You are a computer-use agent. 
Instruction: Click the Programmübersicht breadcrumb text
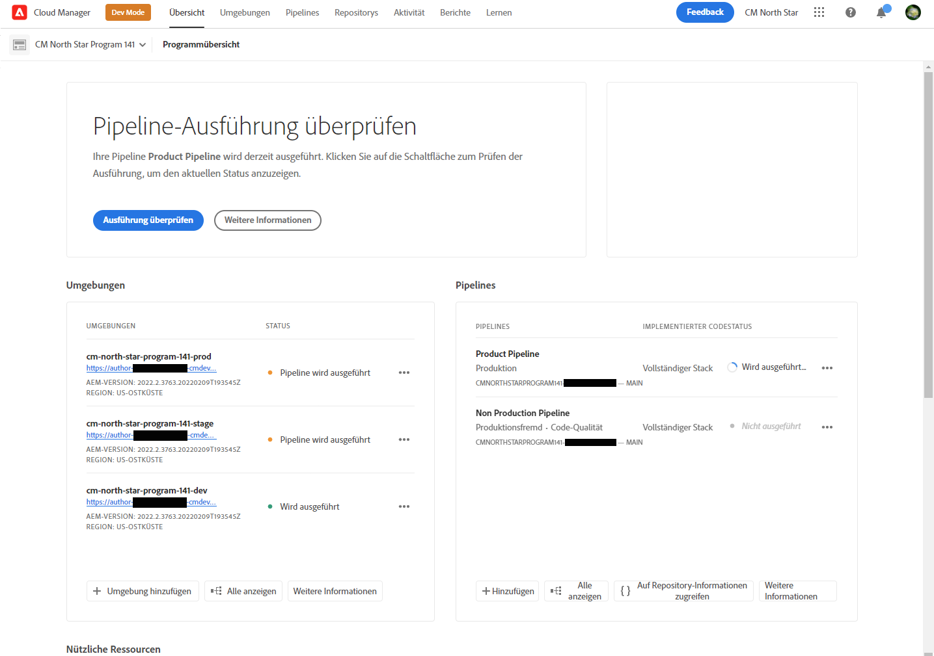coord(201,45)
